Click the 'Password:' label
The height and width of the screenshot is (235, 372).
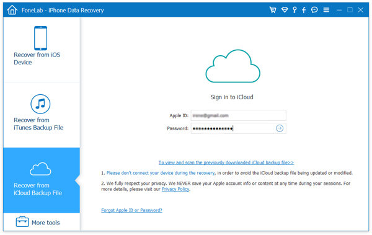[178, 128]
